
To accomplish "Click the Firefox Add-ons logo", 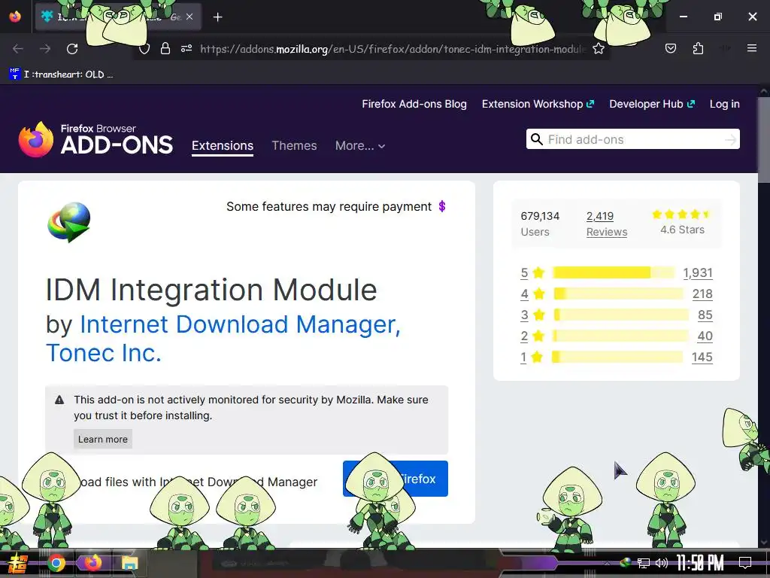I will pyautogui.click(x=95, y=139).
